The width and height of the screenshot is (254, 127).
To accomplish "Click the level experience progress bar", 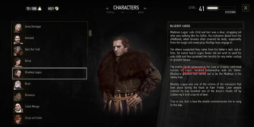I will click(221, 8).
